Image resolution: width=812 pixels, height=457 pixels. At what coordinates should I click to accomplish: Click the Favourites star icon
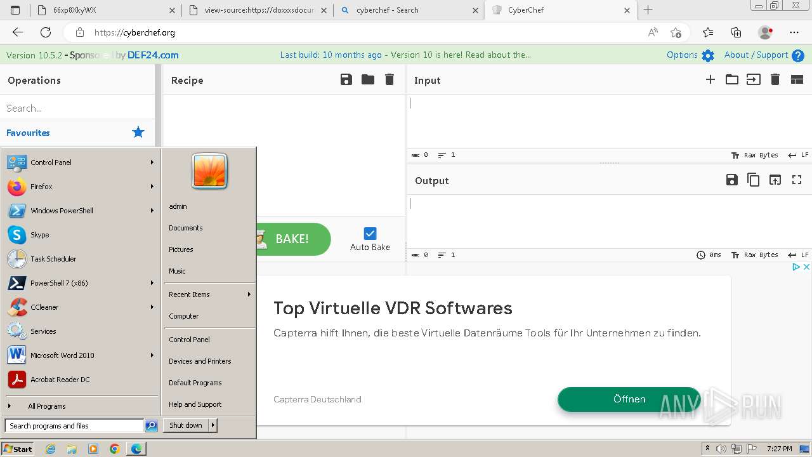(138, 132)
